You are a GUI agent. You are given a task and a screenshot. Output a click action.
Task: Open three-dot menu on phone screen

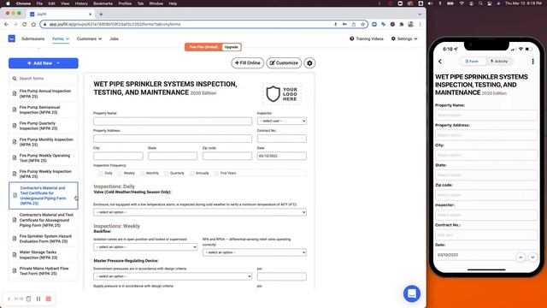pyautogui.click(x=532, y=62)
